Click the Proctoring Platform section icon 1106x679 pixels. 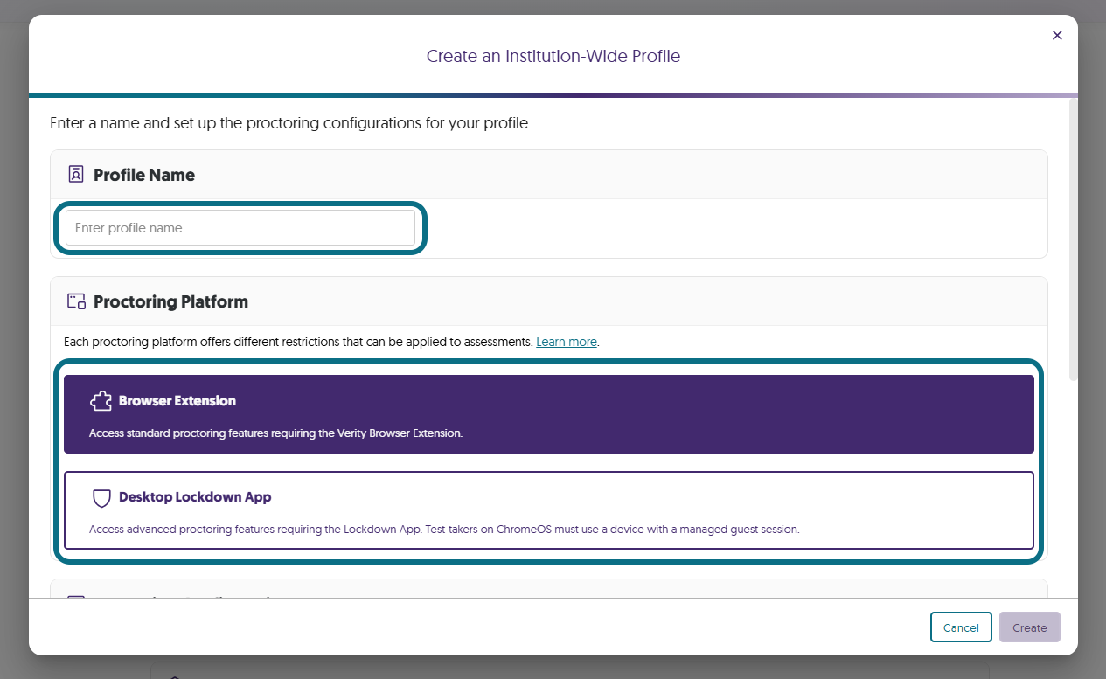(76, 301)
